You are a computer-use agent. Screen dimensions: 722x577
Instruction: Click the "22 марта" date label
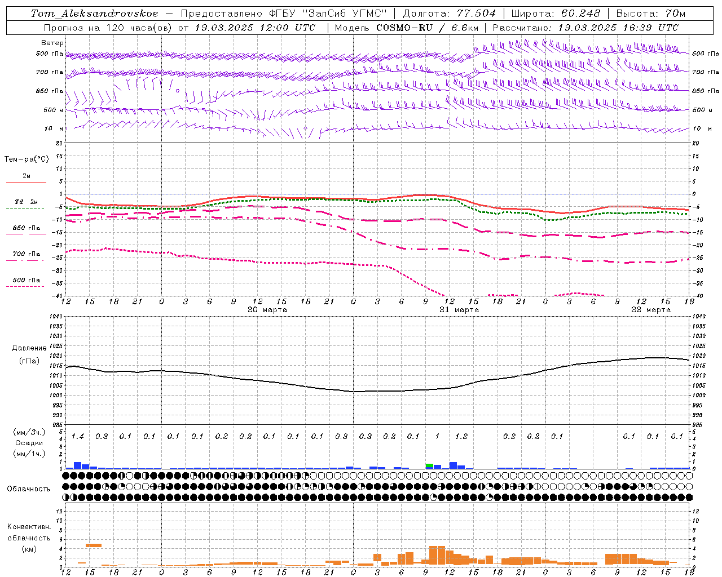651,310
